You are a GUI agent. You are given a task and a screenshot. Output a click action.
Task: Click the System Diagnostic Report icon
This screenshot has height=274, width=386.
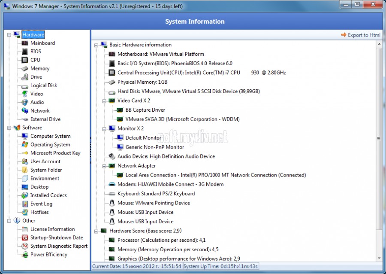click(x=25, y=246)
